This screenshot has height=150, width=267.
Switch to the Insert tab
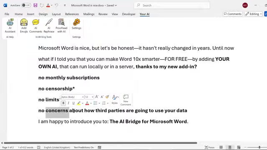point(30,14)
